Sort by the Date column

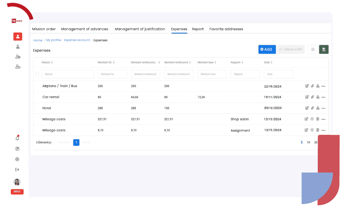click(x=268, y=62)
